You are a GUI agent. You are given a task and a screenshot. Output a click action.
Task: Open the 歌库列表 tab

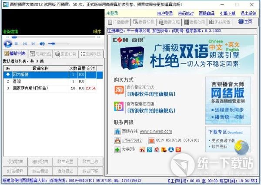[92, 53]
